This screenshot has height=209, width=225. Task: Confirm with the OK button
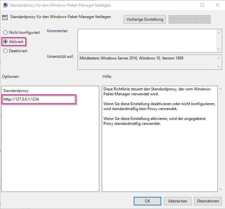tap(147, 201)
